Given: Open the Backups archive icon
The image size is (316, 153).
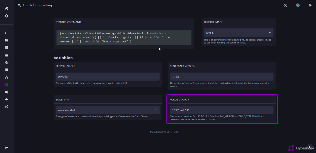Looking at the screenshot, I should click(x=6, y=70).
